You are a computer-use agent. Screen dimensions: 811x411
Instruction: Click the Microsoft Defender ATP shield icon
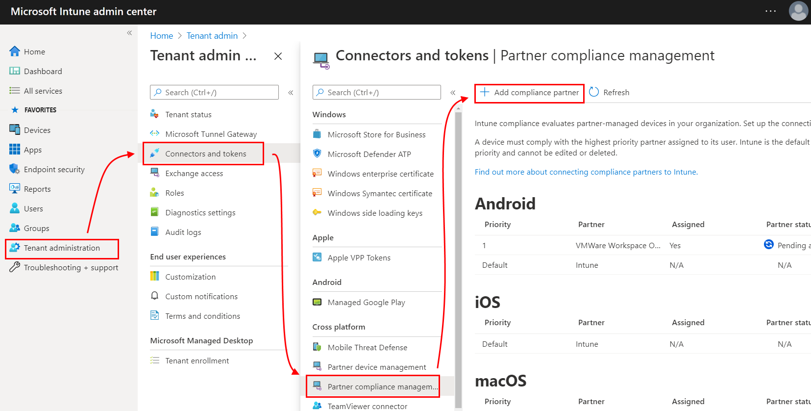(x=318, y=154)
